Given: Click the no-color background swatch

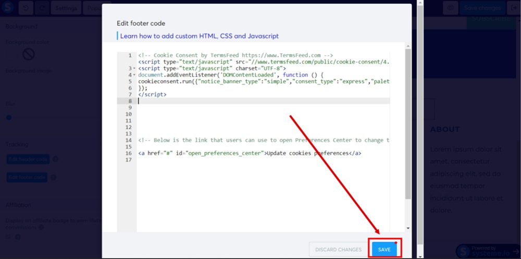Looking at the screenshot, I should 29,54.
